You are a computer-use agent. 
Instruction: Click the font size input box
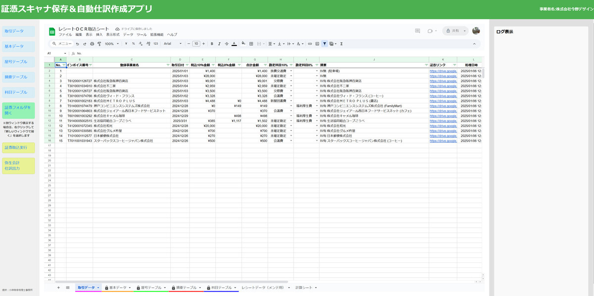pos(196,43)
